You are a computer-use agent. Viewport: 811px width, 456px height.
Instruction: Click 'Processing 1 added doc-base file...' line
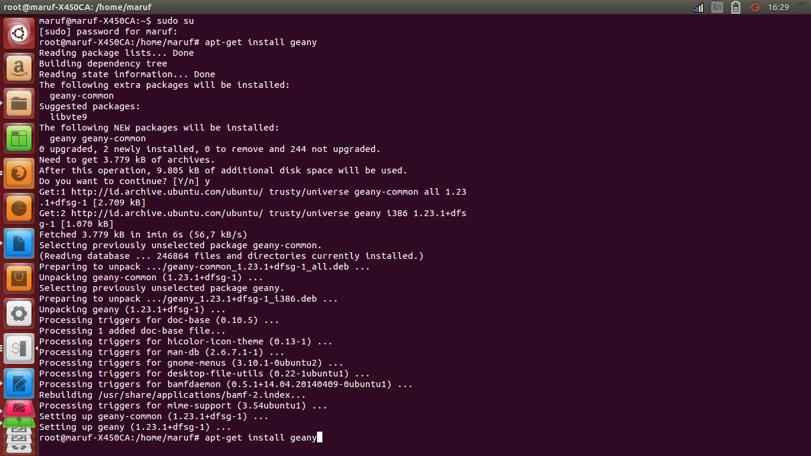[x=132, y=331]
